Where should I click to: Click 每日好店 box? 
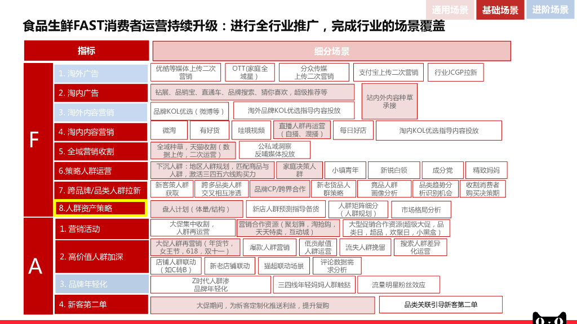[353, 130]
